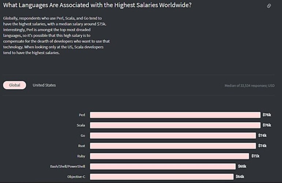The height and width of the screenshot is (183, 282).
Task: Click the Perl salary bar
Action: click(175, 115)
